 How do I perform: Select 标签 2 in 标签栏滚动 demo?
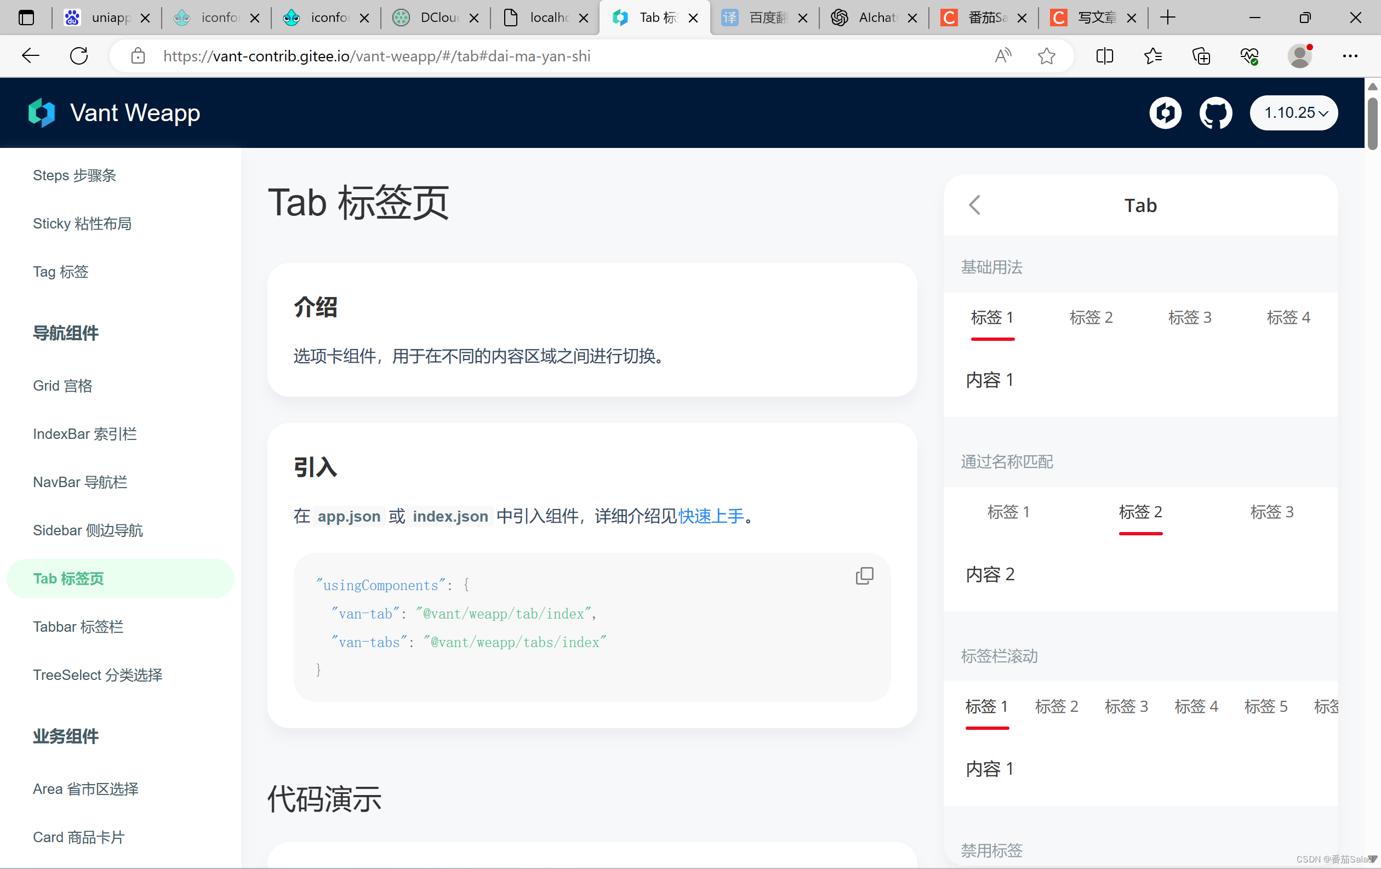click(1057, 706)
